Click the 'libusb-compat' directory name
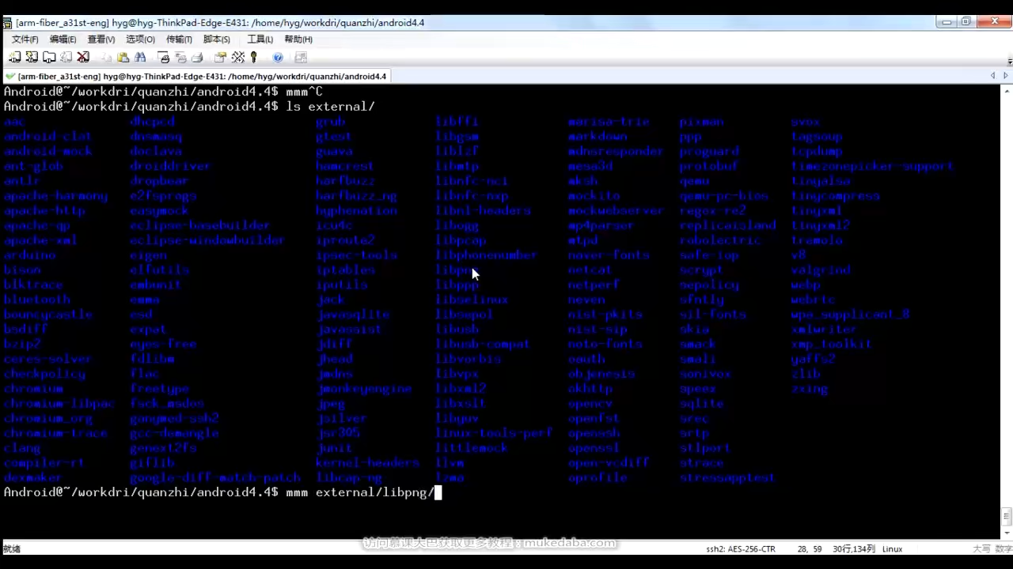Image resolution: width=1013 pixels, height=569 pixels. tap(483, 344)
